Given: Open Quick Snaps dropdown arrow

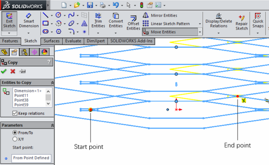Looking at the screenshot, I should (x=258, y=33).
